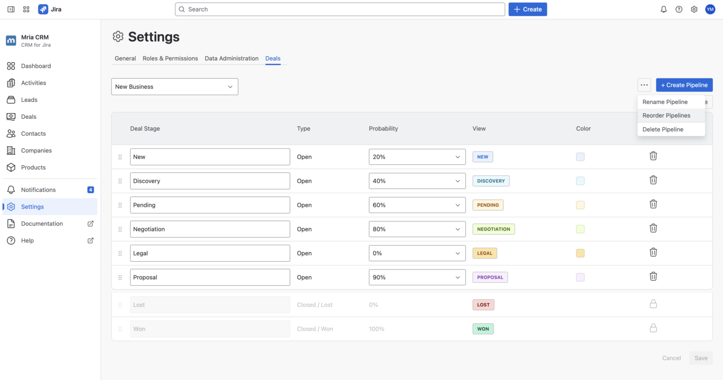This screenshot has height=380, width=723.
Task: Open the Jira notifications bell
Action: click(663, 9)
